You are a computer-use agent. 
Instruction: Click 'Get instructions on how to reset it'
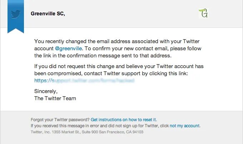click(x=124, y=120)
